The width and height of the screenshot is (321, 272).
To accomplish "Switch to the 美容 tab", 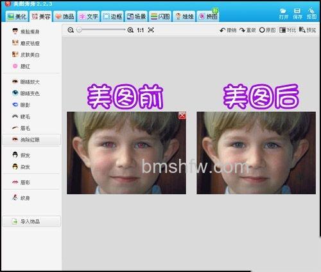I will (x=40, y=17).
